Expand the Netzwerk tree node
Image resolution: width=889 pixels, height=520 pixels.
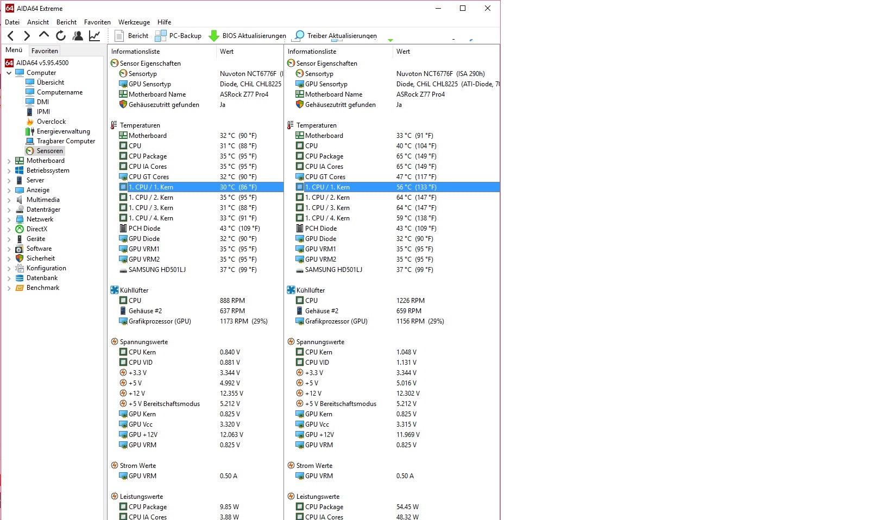point(9,219)
